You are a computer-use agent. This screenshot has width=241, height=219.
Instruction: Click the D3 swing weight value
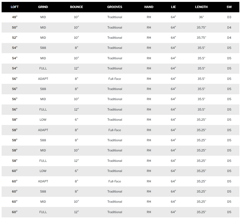pyautogui.click(x=229, y=17)
